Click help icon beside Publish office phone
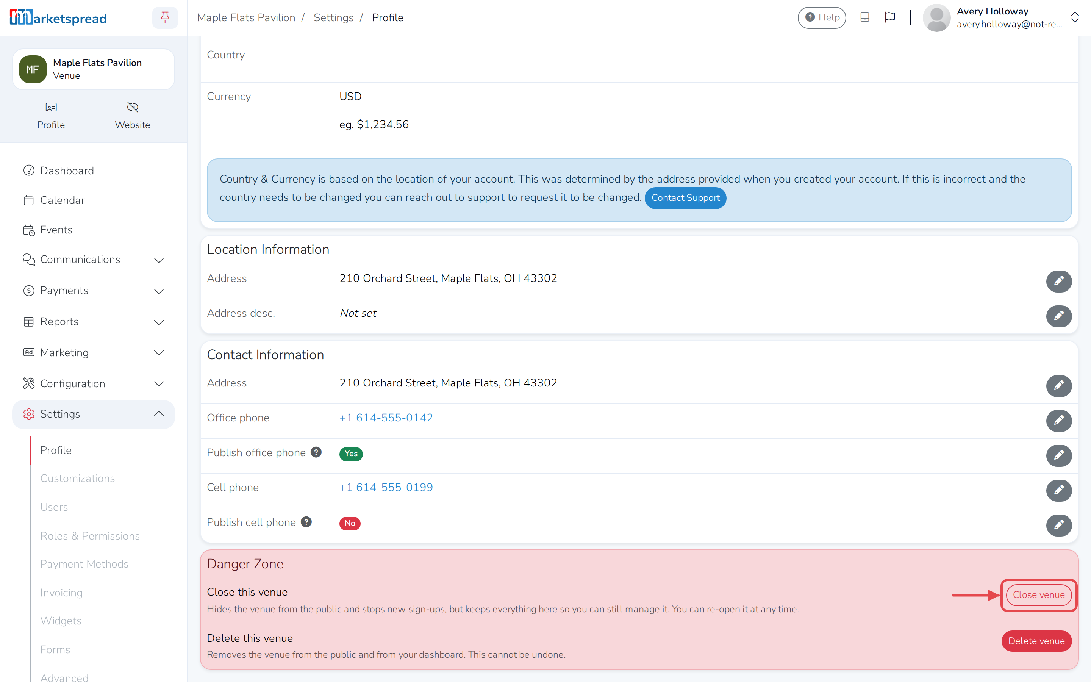This screenshot has height=682, width=1091. tap(316, 452)
